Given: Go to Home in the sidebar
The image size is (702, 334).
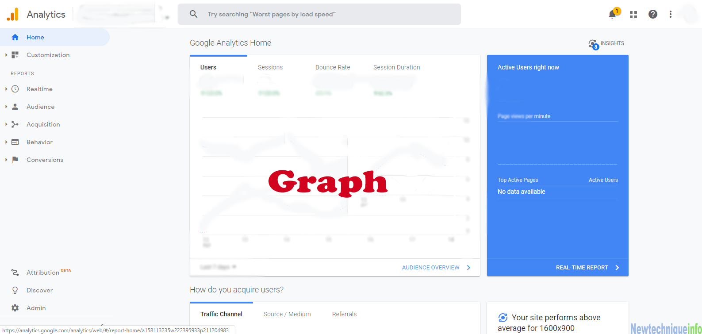Looking at the screenshot, I should click(x=55, y=37).
